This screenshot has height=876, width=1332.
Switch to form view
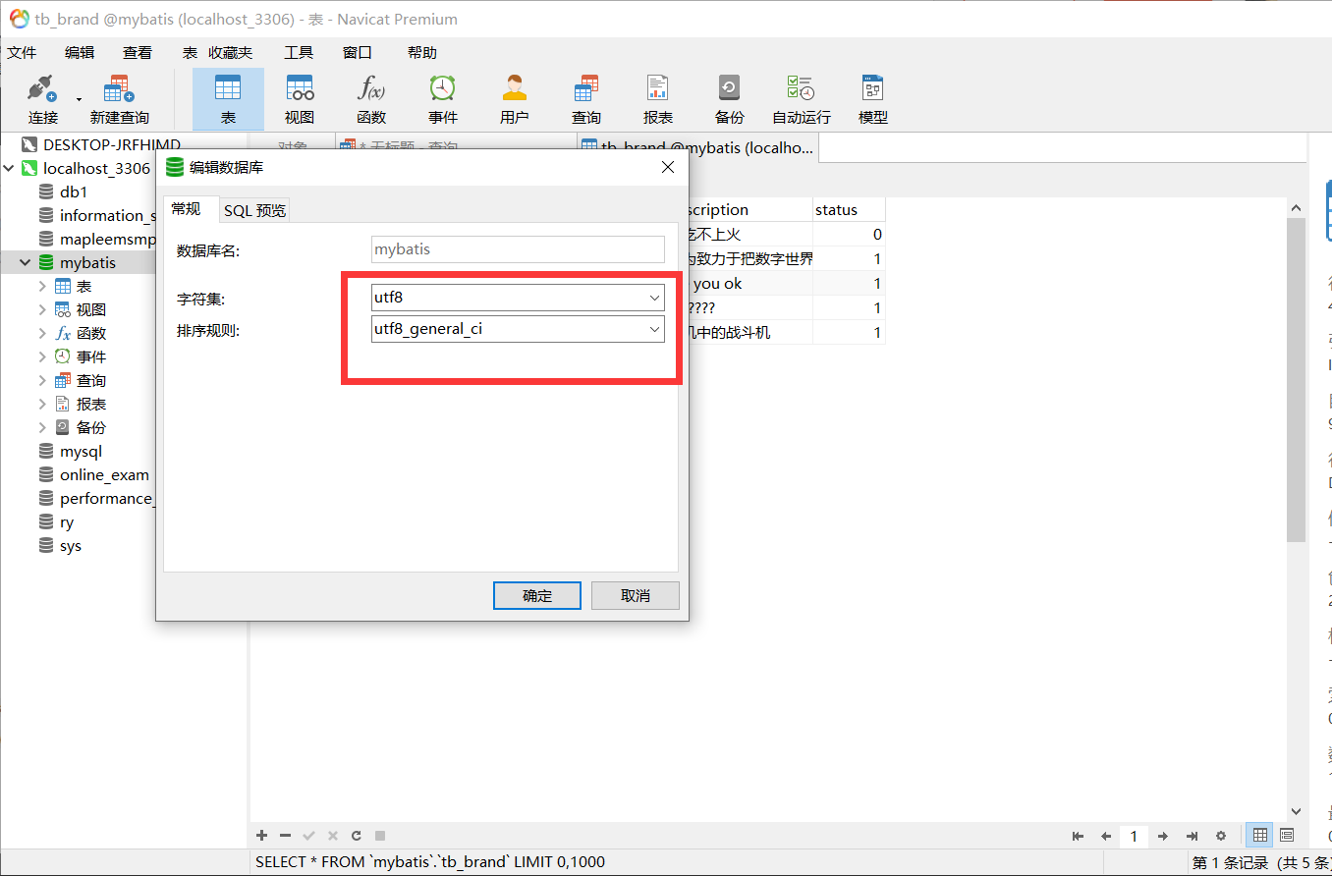[1287, 836]
